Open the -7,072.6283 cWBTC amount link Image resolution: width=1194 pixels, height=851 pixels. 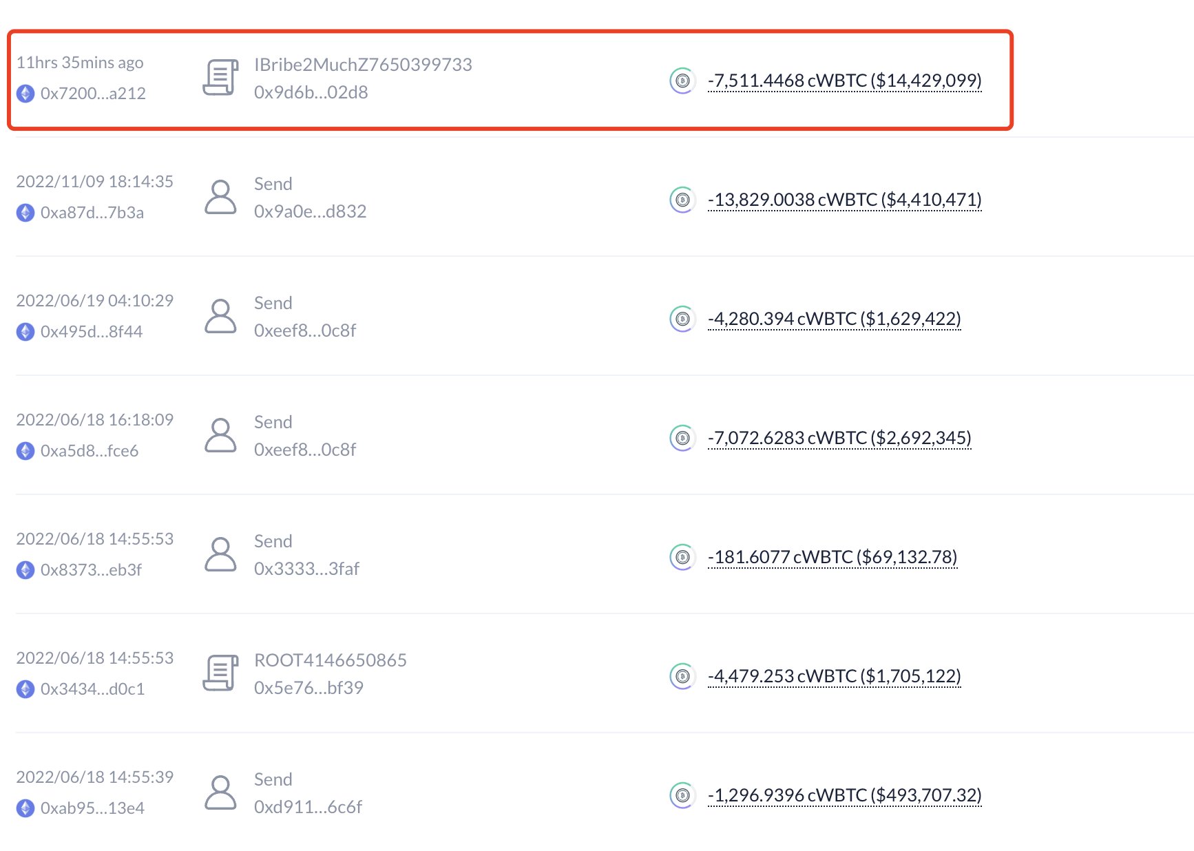tap(839, 438)
